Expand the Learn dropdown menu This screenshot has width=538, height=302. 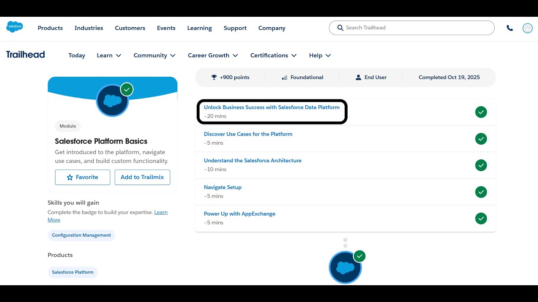[x=109, y=55]
